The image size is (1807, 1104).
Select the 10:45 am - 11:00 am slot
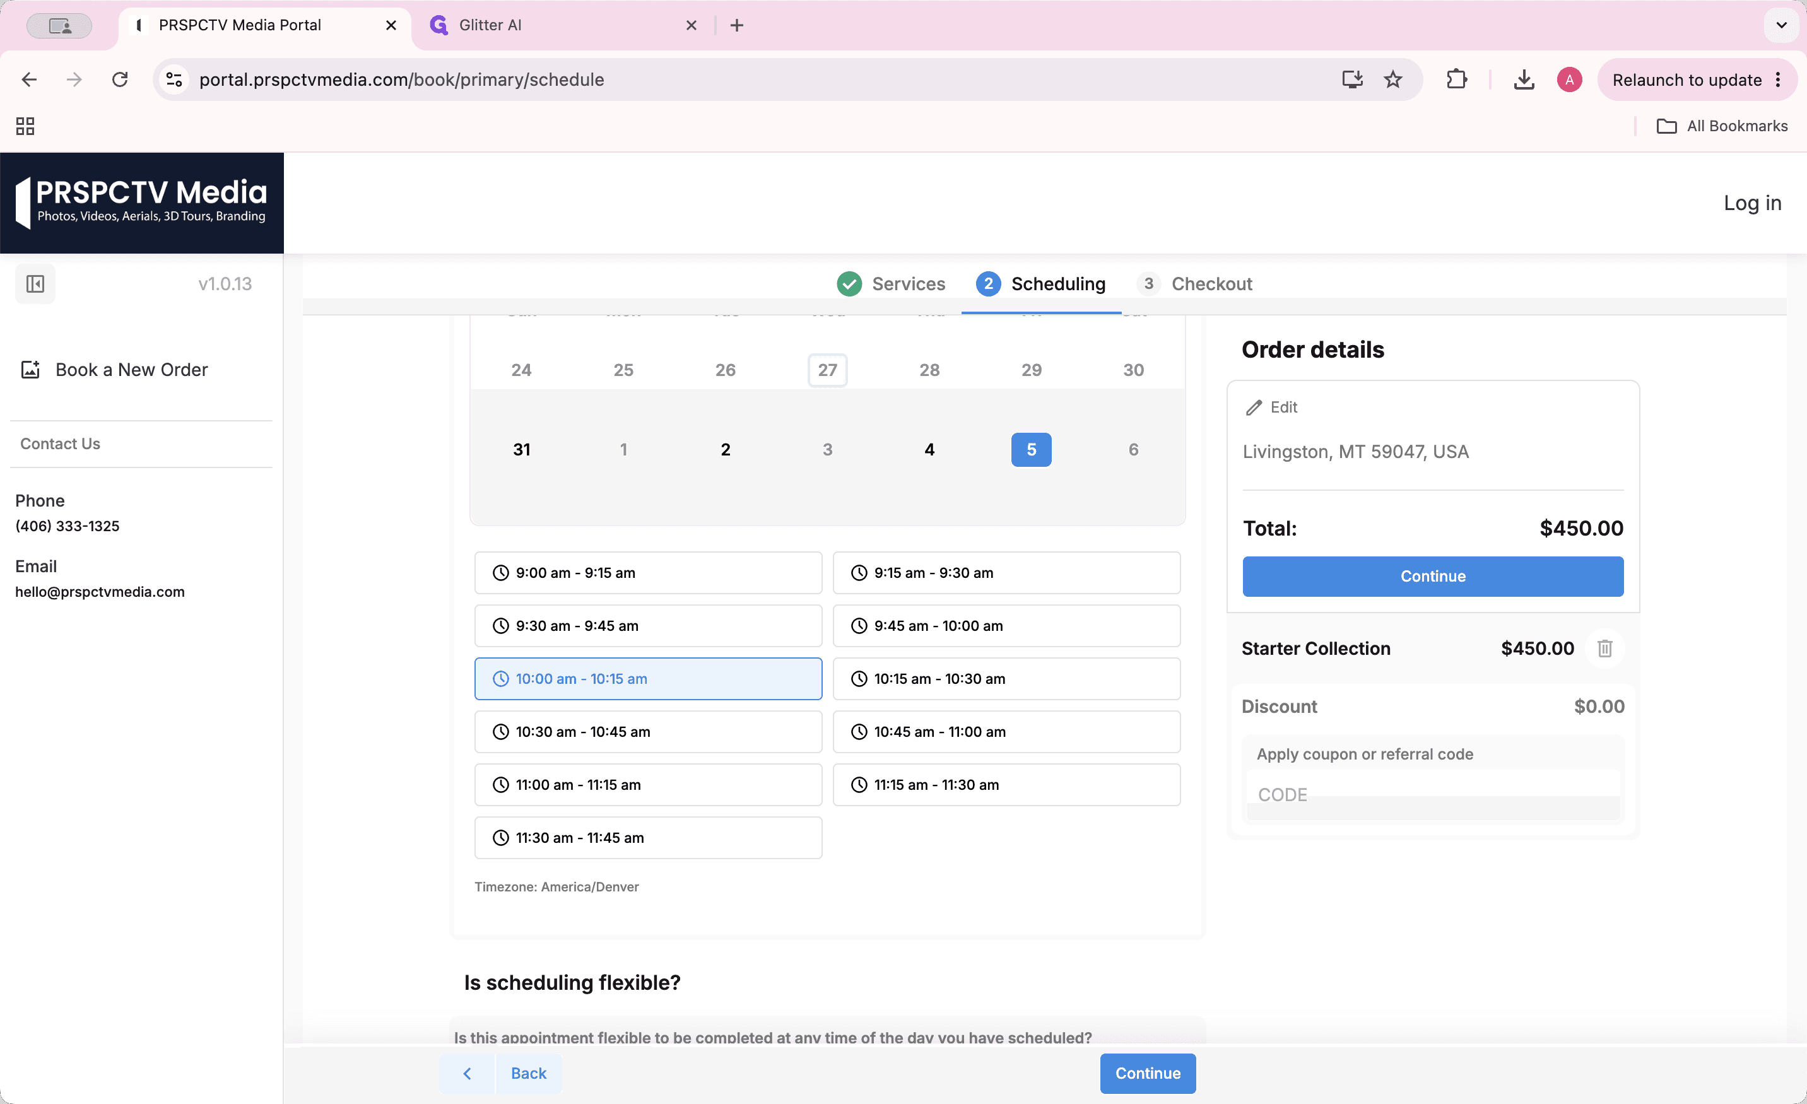click(1006, 732)
